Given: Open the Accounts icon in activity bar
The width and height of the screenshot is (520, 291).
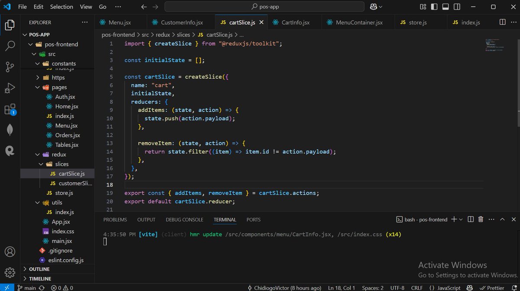Looking at the screenshot, I should tap(10, 252).
